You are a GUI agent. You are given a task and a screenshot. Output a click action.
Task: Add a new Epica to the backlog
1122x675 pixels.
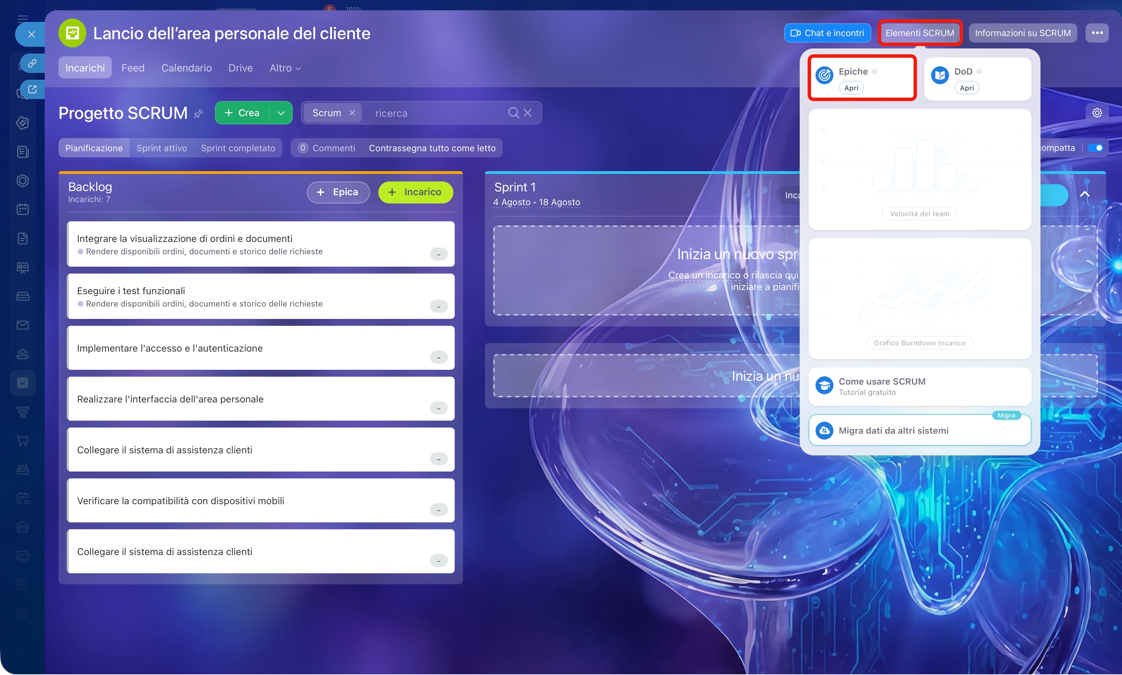click(x=338, y=192)
